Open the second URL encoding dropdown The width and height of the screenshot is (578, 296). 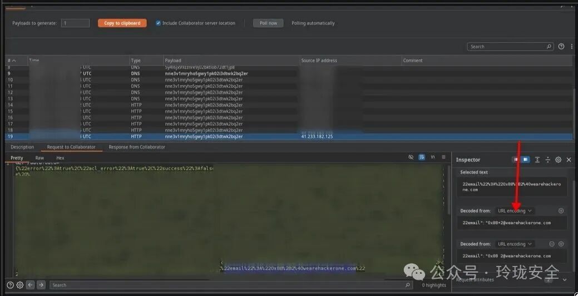click(x=515, y=244)
